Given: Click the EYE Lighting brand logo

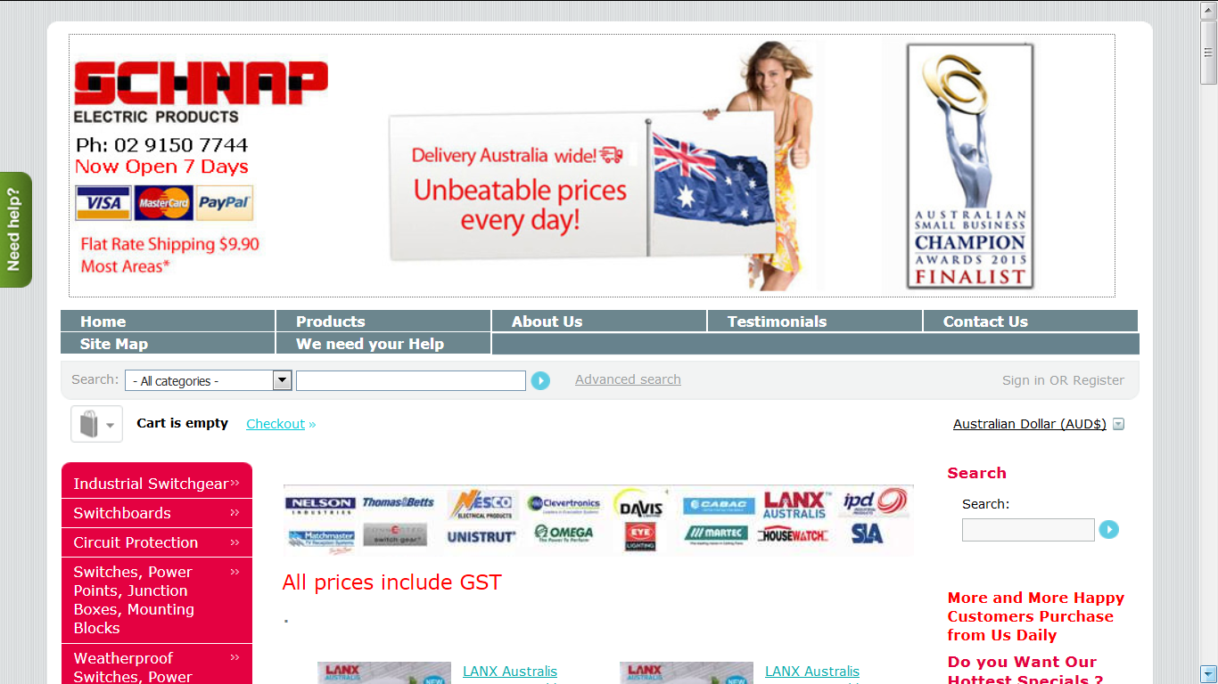Looking at the screenshot, I should (640, 535).
